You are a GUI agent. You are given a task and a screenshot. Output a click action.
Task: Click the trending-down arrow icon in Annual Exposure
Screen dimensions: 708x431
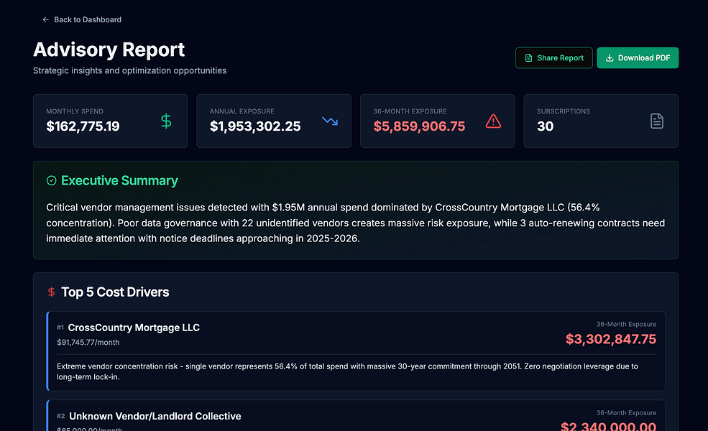[x=330, y=121]
